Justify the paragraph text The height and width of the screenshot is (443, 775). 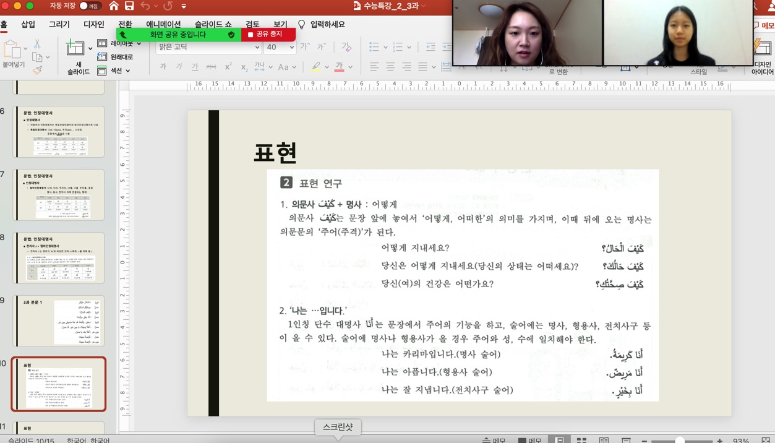click(422, 67)
